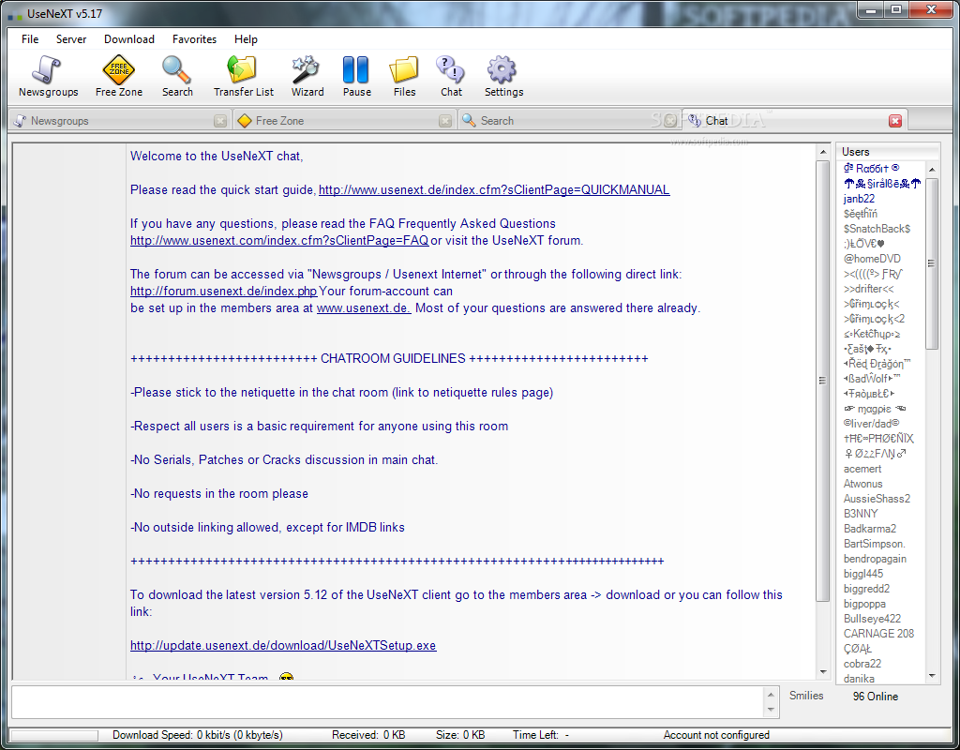960x750 pixels.
Task: Select the Chat tab
Action: click(x=795, y=121)
